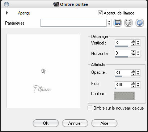Click the Vertical value slider bar
This screenshot has height=132, width=148.
point(127,46)
